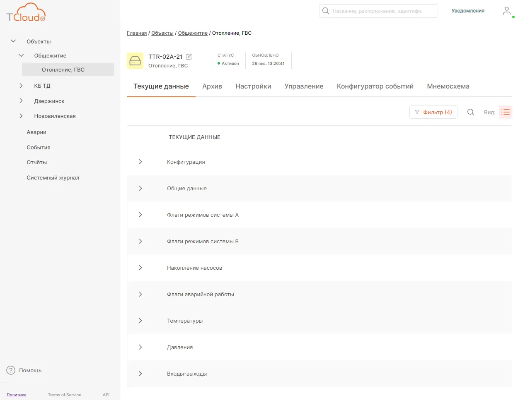Switch to list view icon
Screen dimensions: 518x400
[x=506, y=112]
